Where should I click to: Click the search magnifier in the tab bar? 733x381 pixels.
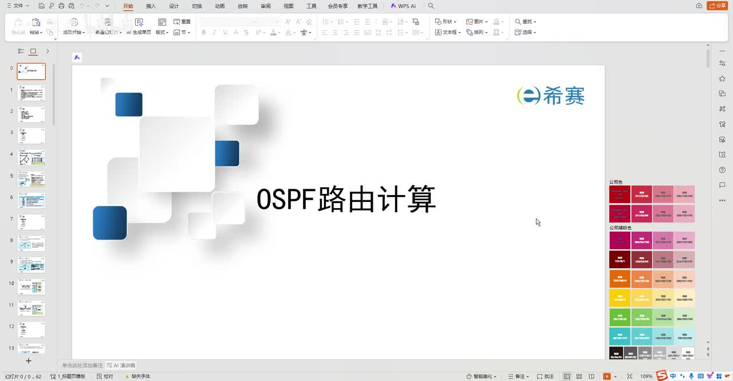(x=431, y=6)
